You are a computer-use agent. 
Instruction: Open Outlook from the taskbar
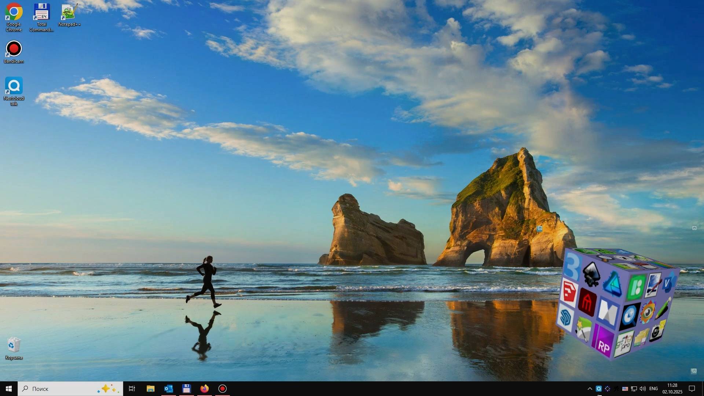(168, 389)
